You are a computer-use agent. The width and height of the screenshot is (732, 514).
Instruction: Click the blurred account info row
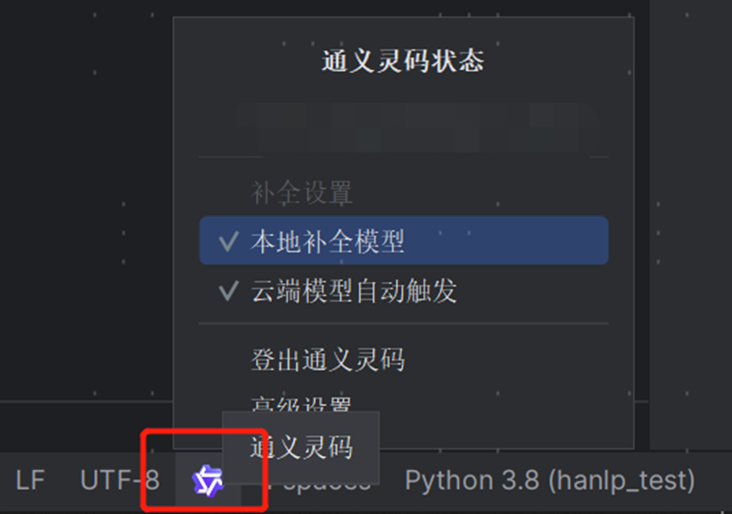tap(417, 127)
